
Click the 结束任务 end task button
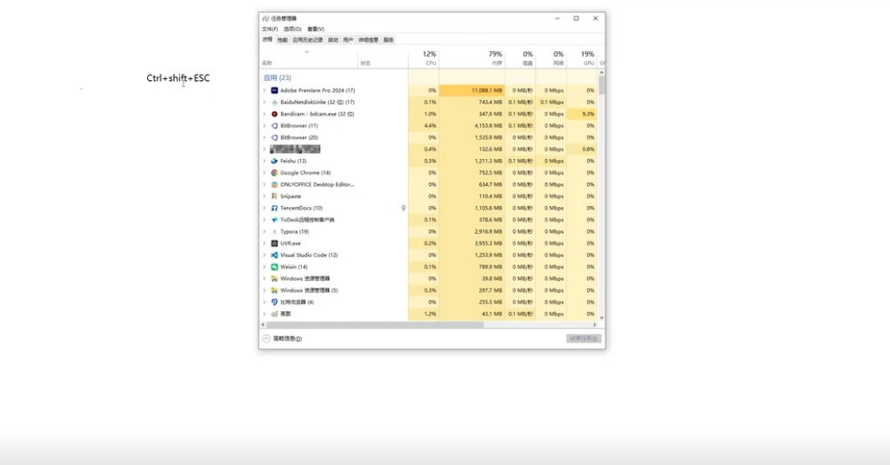click(584, 339)
